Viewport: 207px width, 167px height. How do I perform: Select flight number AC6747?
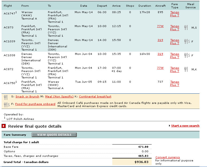tap(10, 13)
